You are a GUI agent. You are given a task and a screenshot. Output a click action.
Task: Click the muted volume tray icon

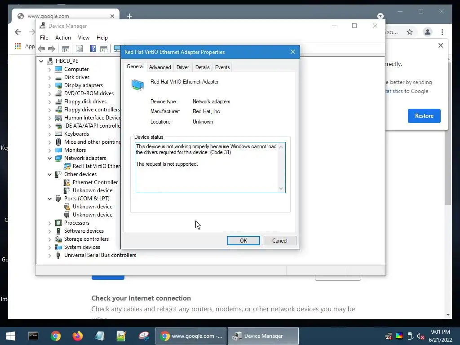420,336
